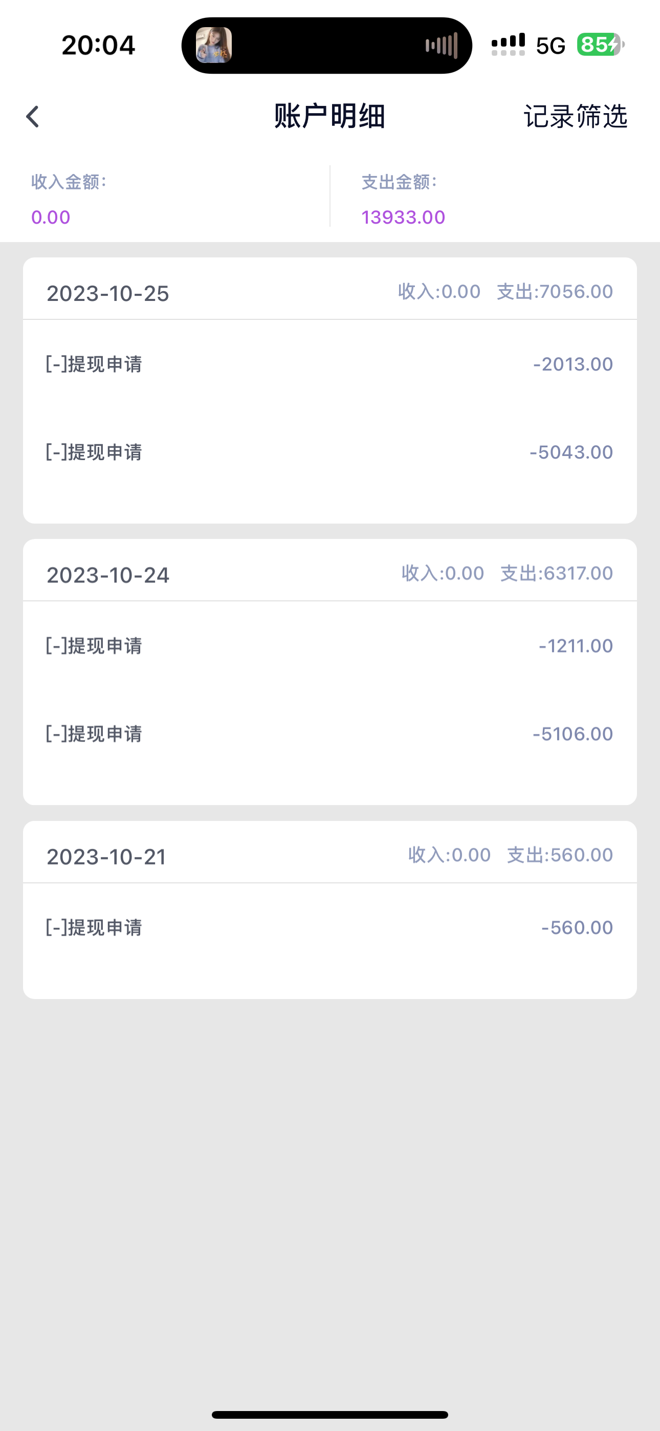Image resolution: width=660 pixels, height=1431 pixels.
Task: Open the -5043.00 withdrawal entry
Action: click(329, 452)
